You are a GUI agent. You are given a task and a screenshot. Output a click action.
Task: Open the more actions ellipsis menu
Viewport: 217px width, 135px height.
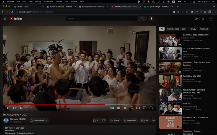point(153,120)
